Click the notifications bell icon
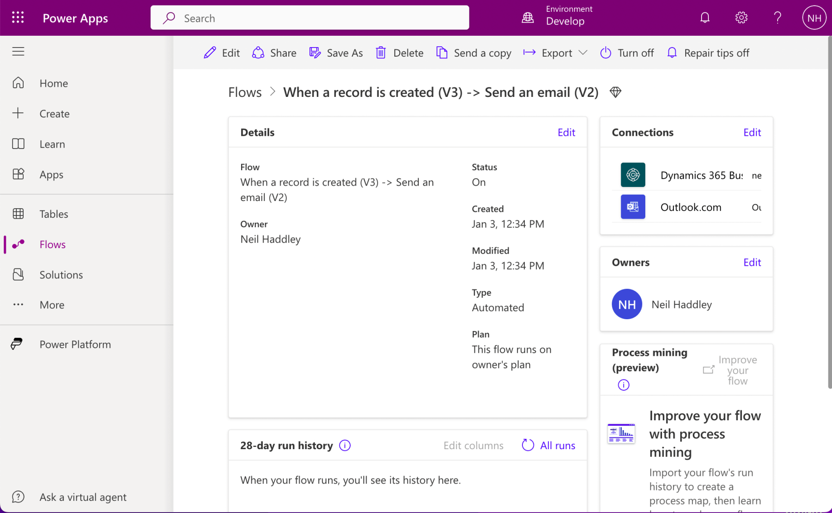 point(705,18)
